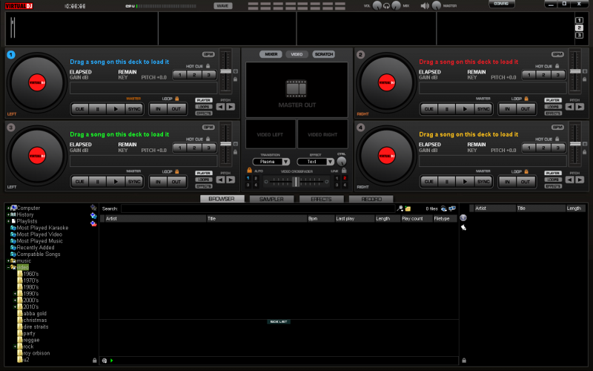Expand the Computer tree node
593x371 pixels.
(8, 209)
